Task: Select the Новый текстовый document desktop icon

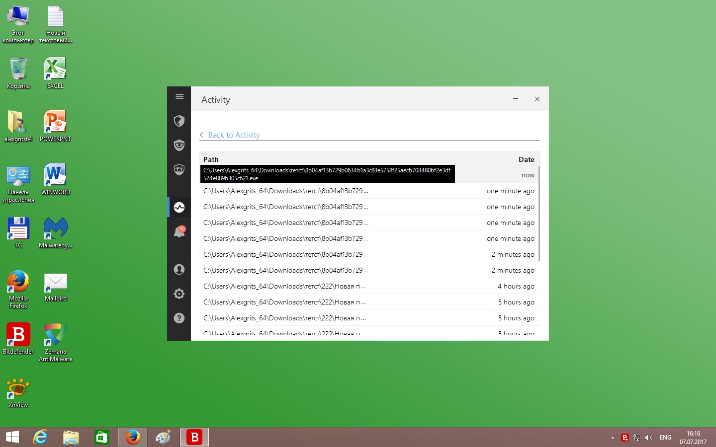Action: (x=56, y=24)
